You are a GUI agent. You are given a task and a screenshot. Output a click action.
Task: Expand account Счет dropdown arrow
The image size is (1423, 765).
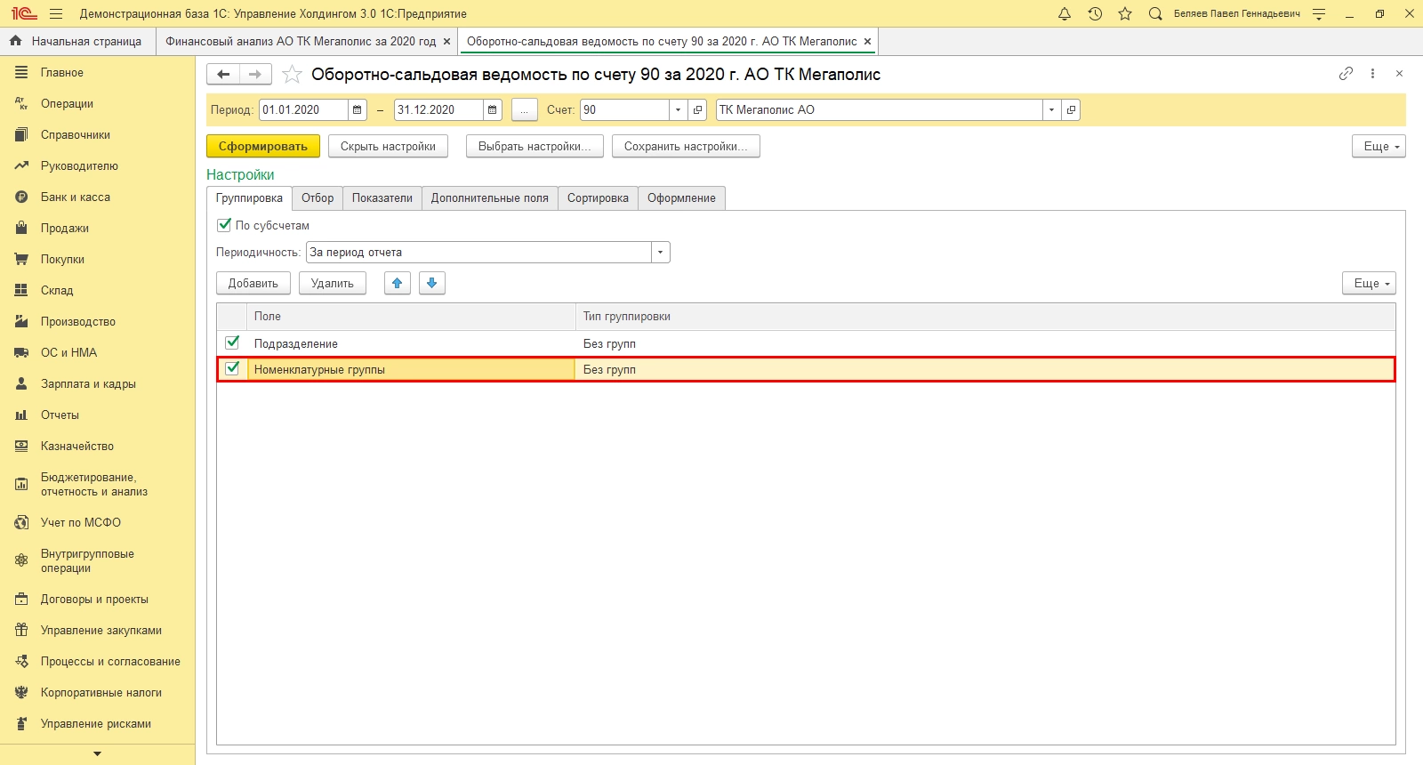[679, 110]
